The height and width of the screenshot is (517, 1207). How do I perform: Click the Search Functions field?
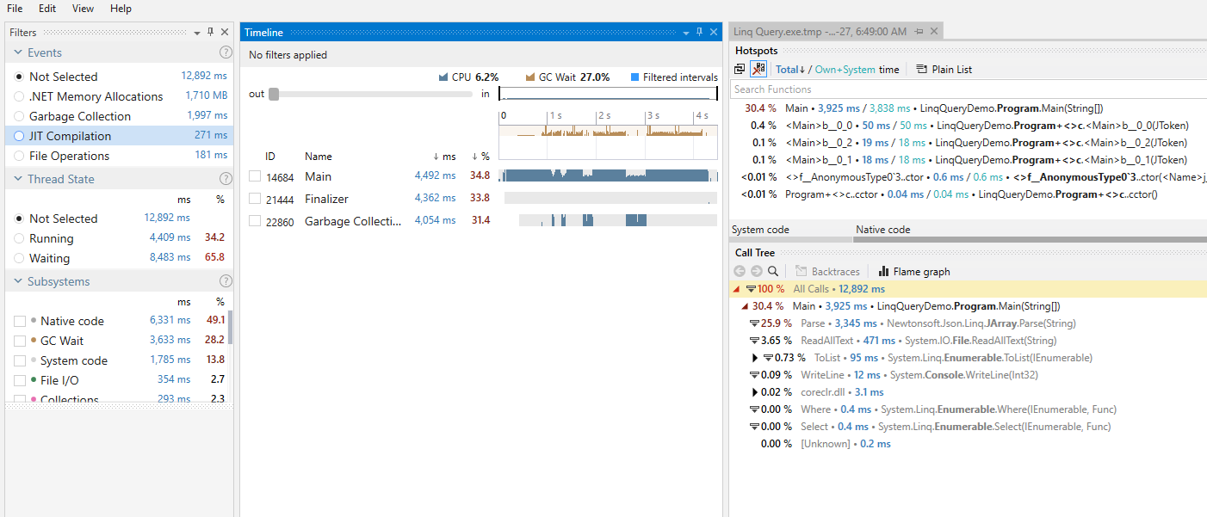click(861, 89)
